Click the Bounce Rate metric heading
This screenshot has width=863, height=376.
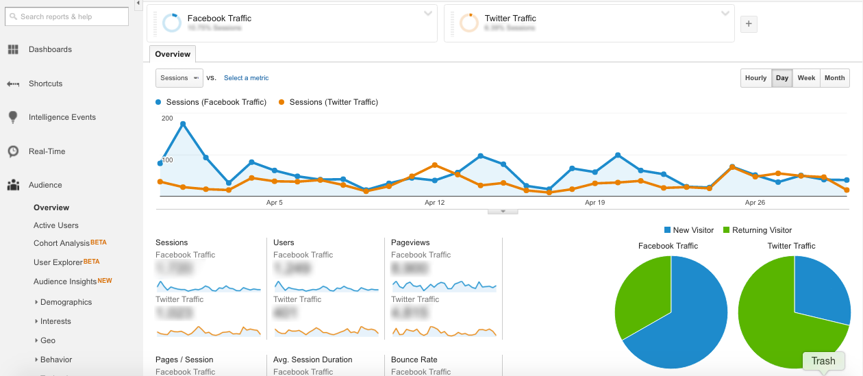pyautogui.click(x=414, y=360)
